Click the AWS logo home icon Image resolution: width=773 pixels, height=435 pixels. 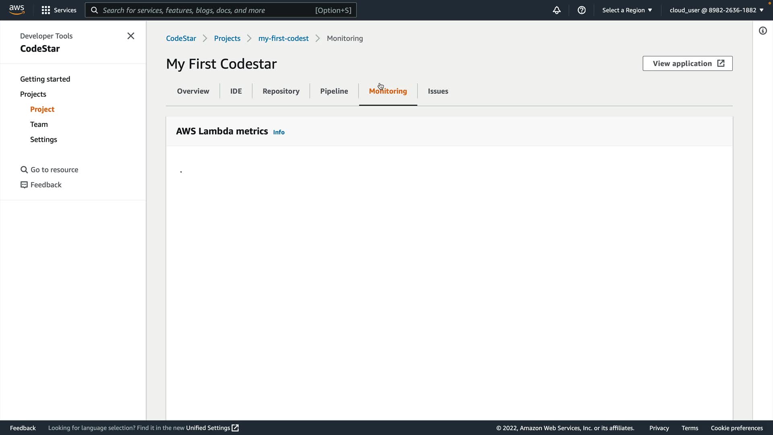tap(17, 10)
